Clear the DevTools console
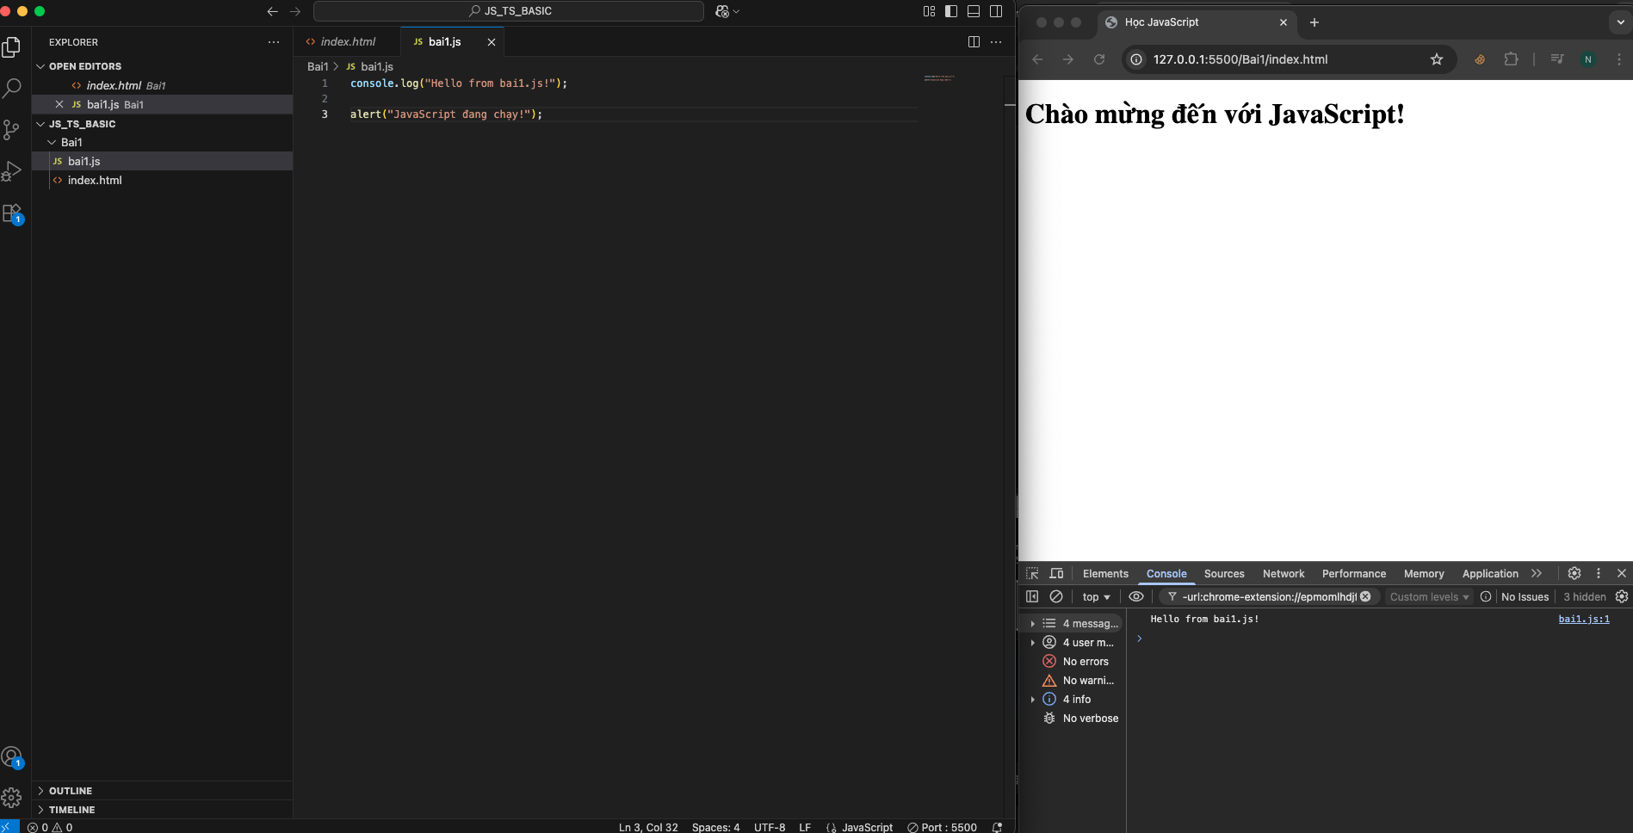Screen dimensions: 1633x833 [x=1056, y=596]
